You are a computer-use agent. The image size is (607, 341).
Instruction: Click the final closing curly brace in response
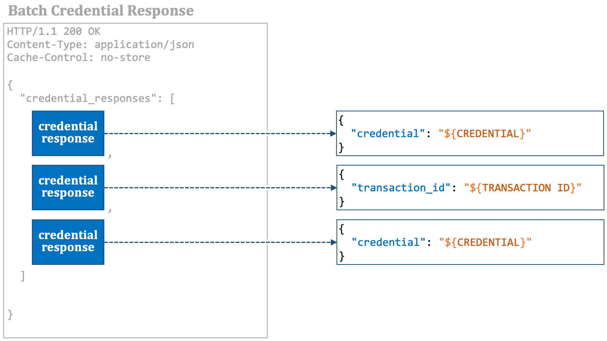click(10, 314)
